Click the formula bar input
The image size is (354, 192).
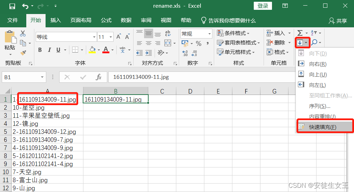(x=202, y=77)
